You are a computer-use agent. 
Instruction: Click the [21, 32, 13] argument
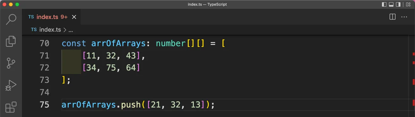[x=175, y=105]
